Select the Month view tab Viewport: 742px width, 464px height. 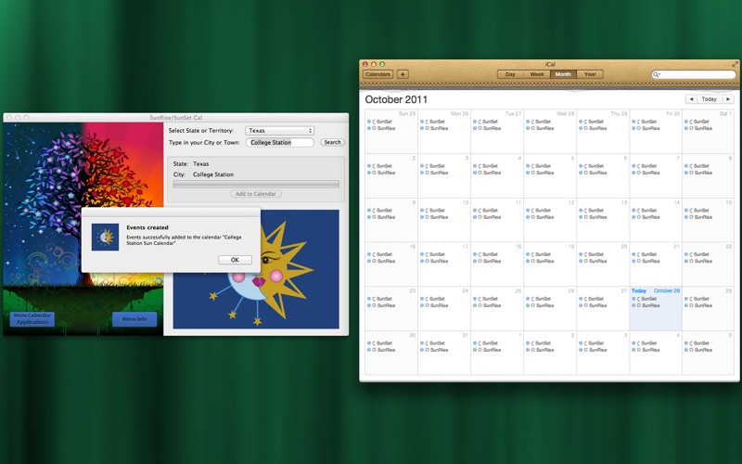(x=563, y=74)
